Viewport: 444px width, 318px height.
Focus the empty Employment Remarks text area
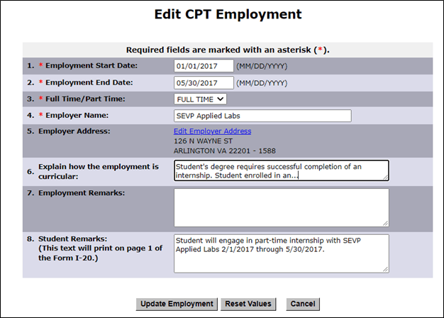click(280, 207)
